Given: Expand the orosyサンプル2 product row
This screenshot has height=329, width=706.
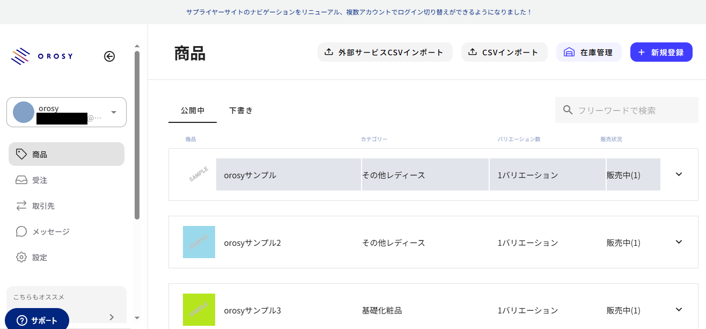Looking at the screenshot, I should (x=679, y=242).
